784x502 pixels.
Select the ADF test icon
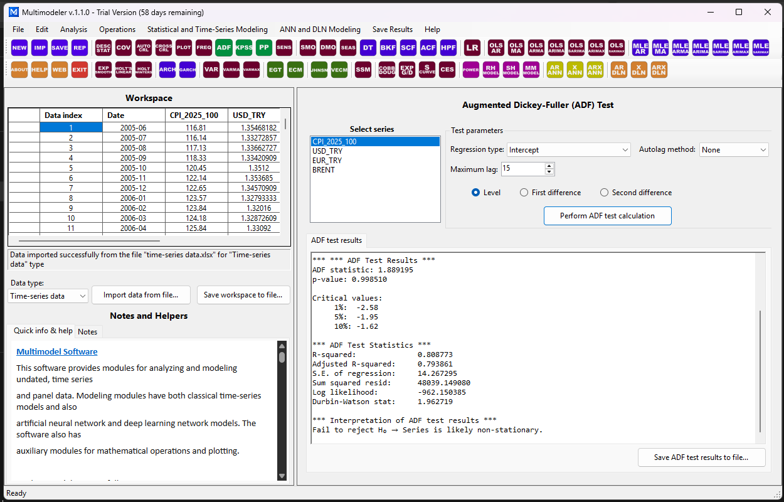(224, 48)
